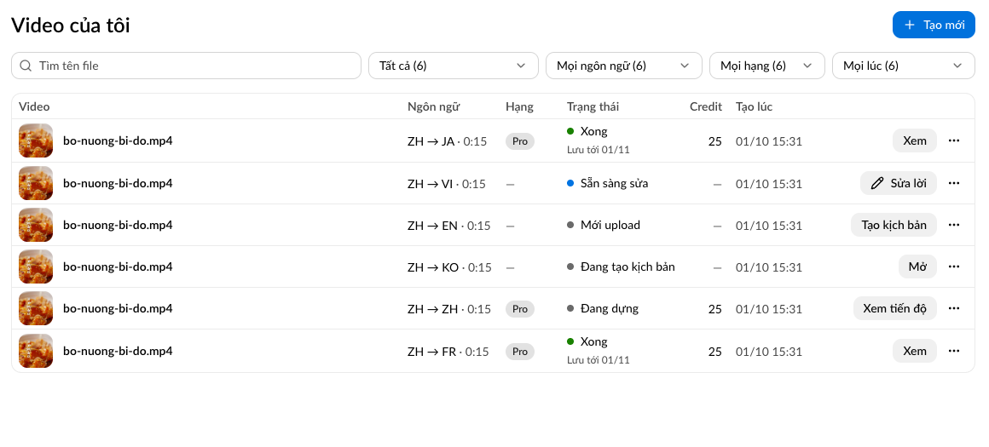
Task: Open more options for ZH → FR video
Action: (954, 351)
